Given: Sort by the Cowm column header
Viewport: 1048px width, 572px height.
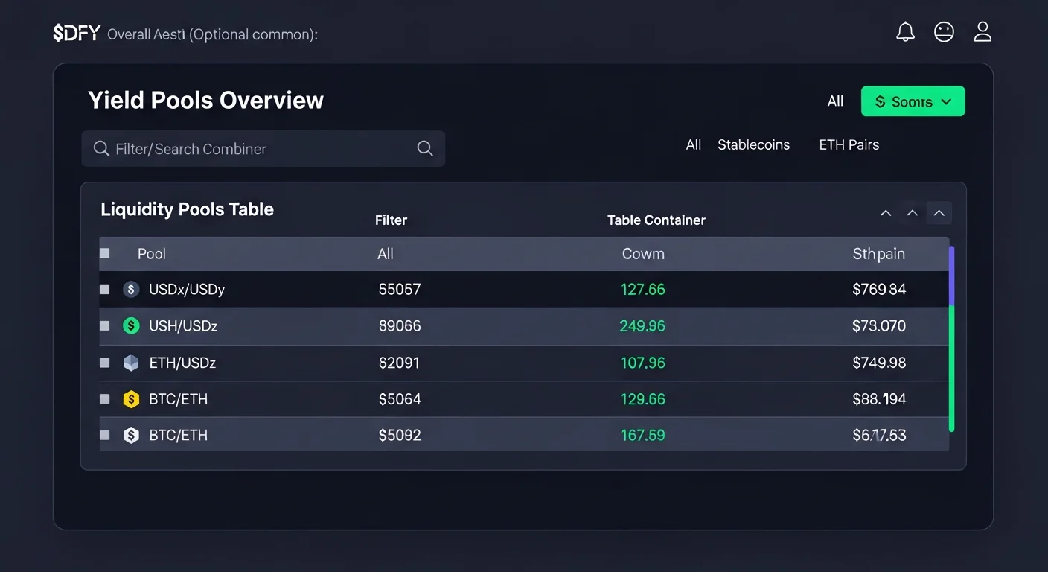Looking at the screenshot, I should pyautogui.click(x=643, y=253).
